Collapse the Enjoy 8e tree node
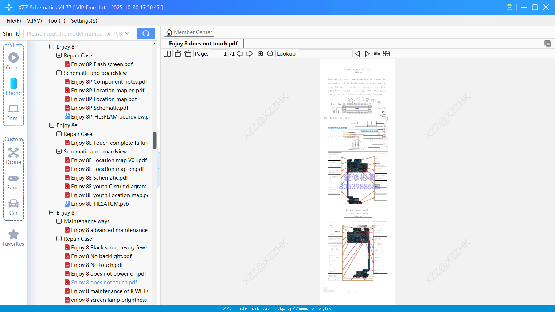The width and height of the screenshot is (555, 312). pyautogui.click(x=52, y=125)
